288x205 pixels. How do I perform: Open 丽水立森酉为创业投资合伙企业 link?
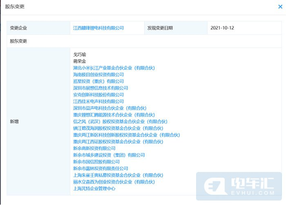[x=114, y=182]
